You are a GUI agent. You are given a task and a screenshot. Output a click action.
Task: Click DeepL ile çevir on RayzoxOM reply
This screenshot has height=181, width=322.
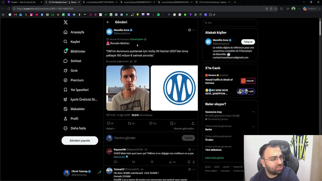pos(119,157)
